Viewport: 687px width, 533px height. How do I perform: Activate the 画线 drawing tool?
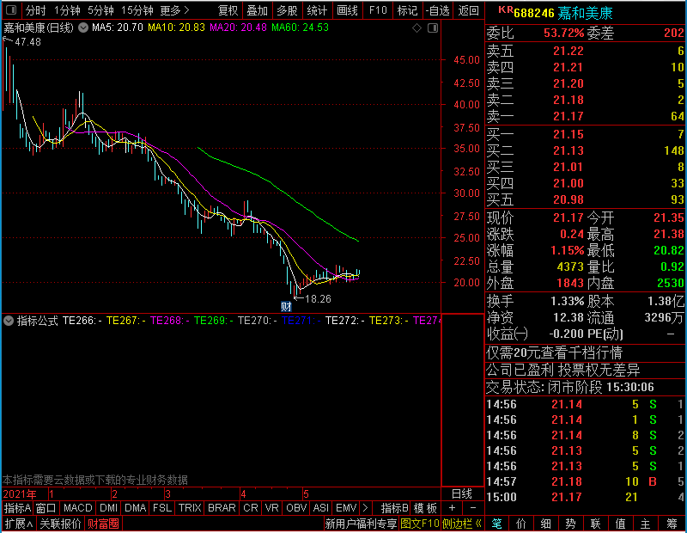click(348, 10)
